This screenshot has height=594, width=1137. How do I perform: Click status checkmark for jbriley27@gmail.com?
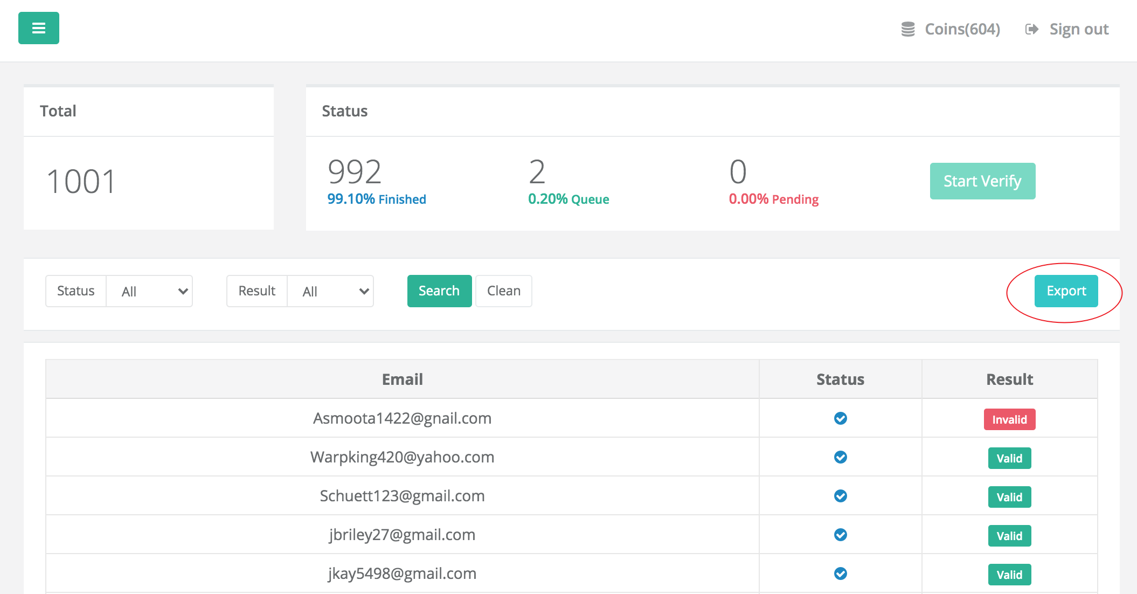point(840,535)
